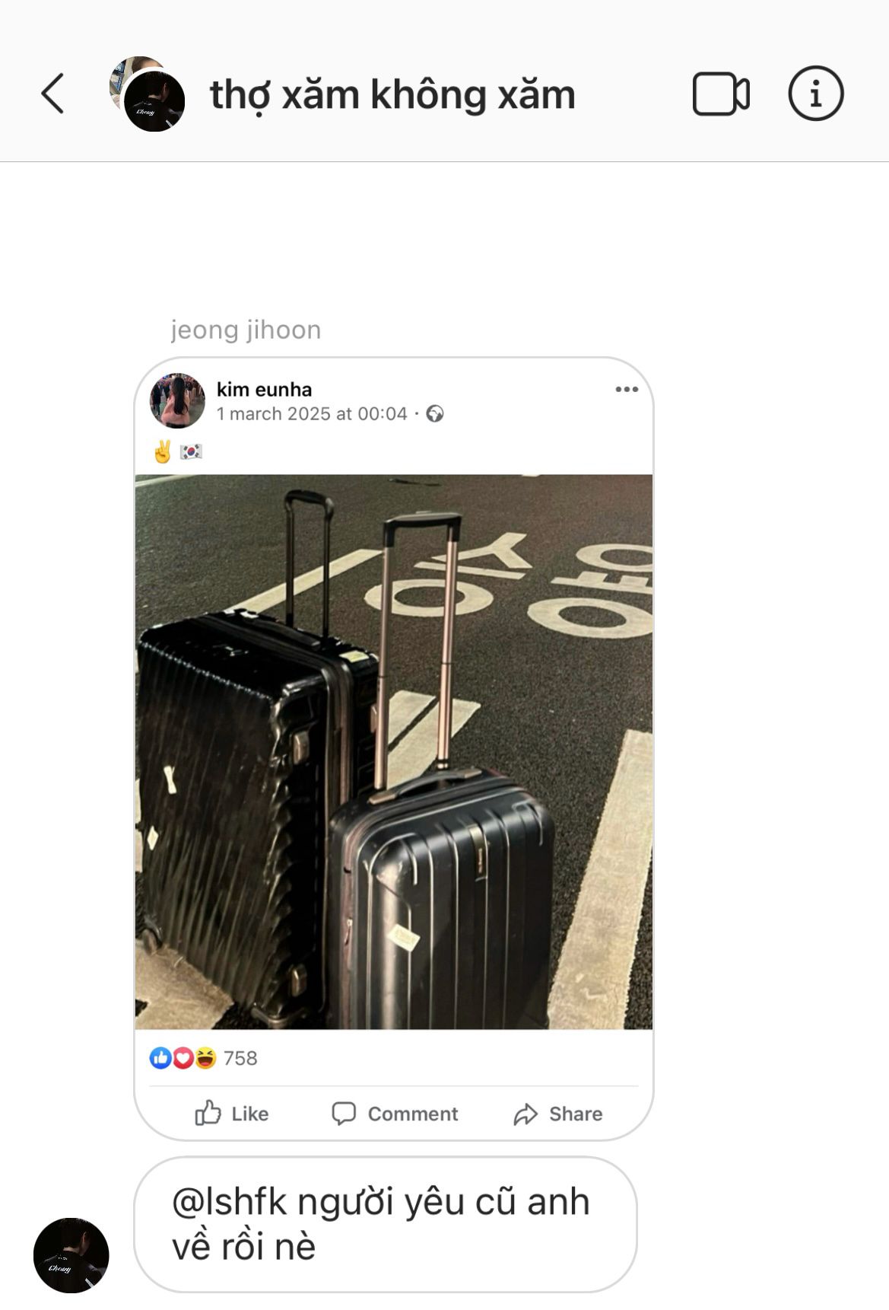Tap the thumbs-up Like icon on the post
The width and height of the screenshot is (889, 1310).
point(208,1113)
